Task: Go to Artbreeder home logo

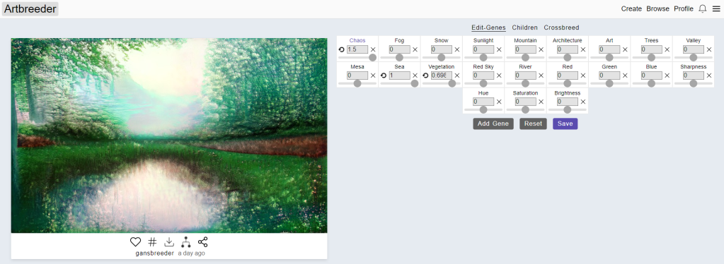Action: tap(30, 8)
